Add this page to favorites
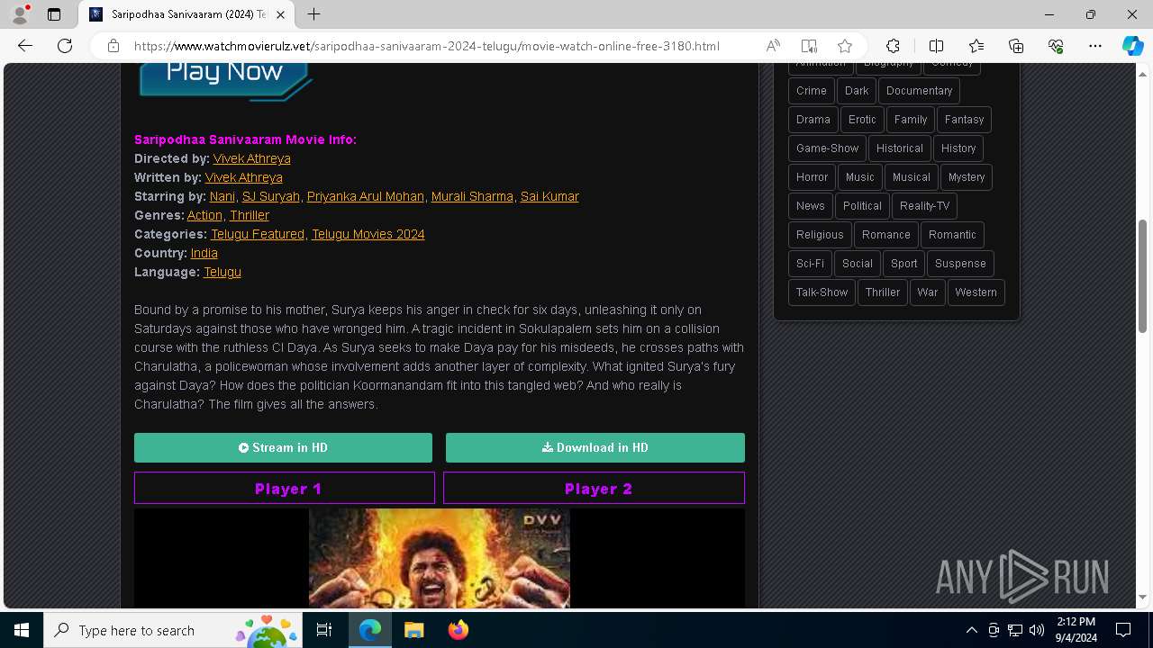Screen dimensions: 1153x648 (x=845, y=46)
